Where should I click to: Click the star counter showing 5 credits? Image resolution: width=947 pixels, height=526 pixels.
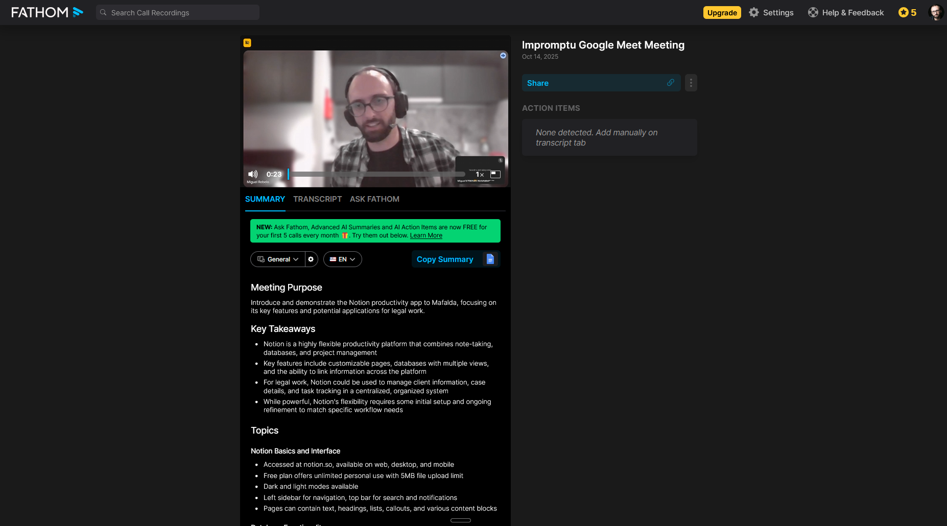[x=907, y=12]
